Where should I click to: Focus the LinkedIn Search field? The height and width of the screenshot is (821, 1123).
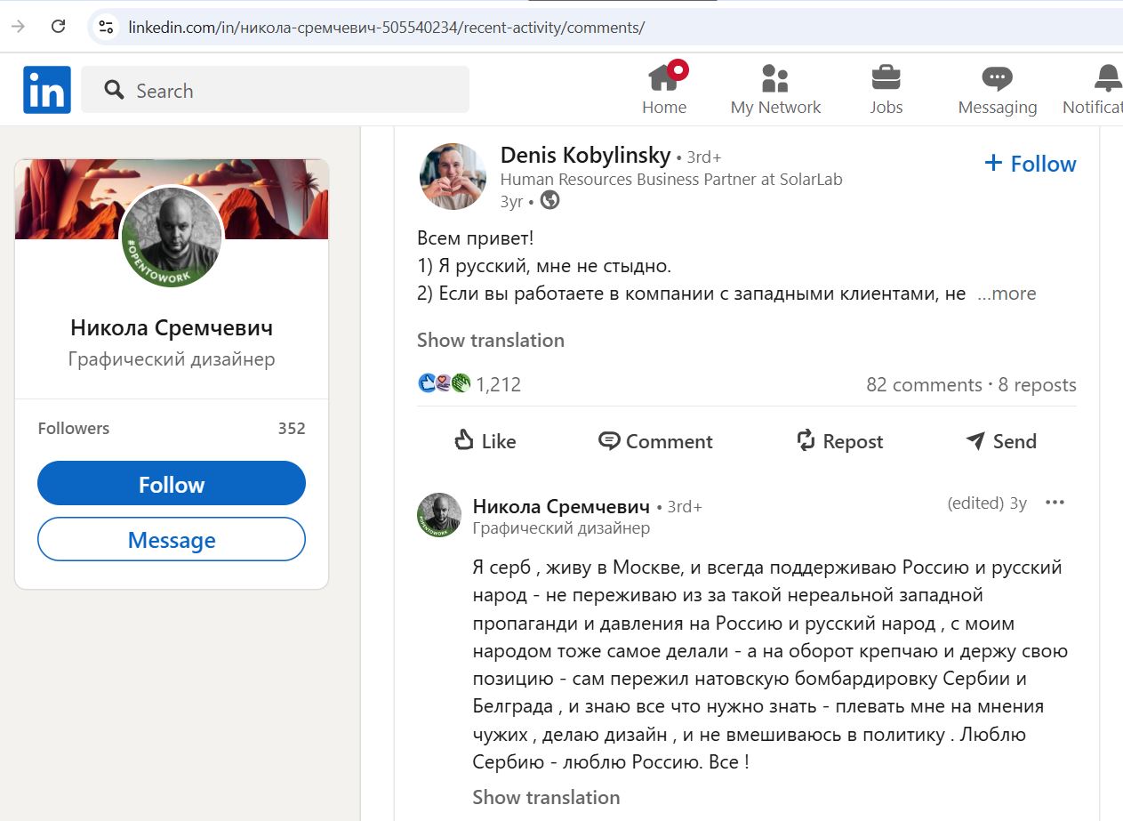[275, 90]
